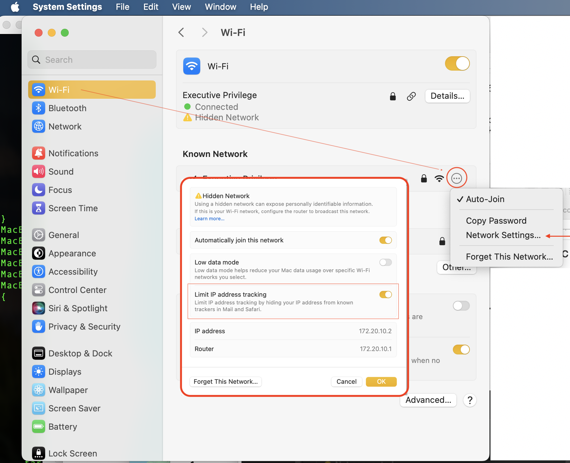
Task: Open the Help menu
Action: [x=259, y=7]
